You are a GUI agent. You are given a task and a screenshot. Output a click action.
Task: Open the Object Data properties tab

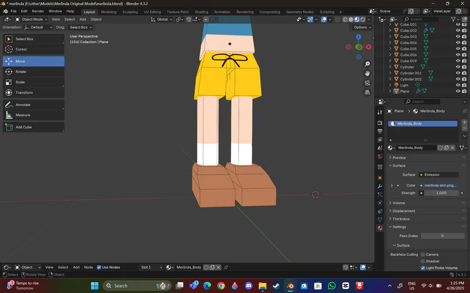point(380,219)
